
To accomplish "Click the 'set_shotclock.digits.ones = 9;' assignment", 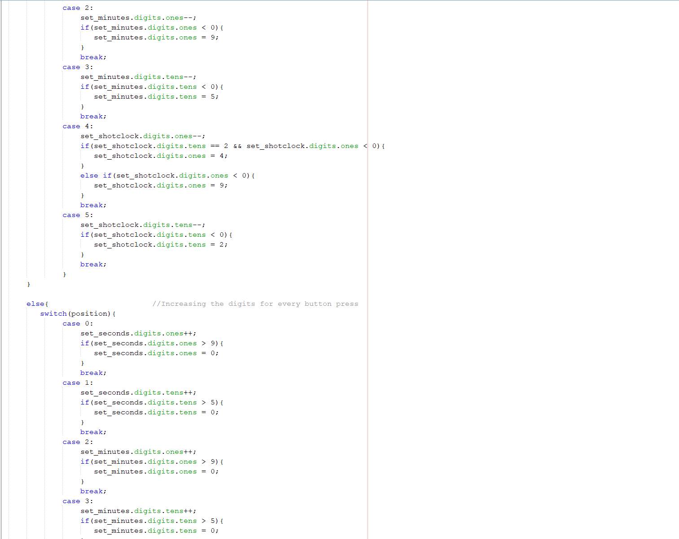I will point(161,186).
